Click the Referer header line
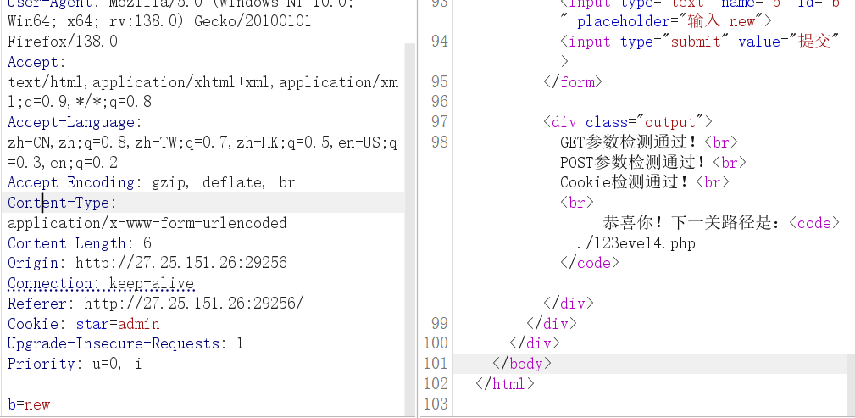 pyautogui.click(x=154, y=304)
